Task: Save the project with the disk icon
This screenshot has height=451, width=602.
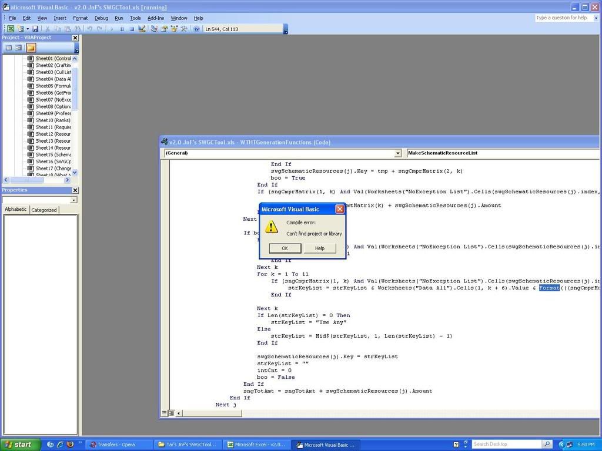Action: 35,29
